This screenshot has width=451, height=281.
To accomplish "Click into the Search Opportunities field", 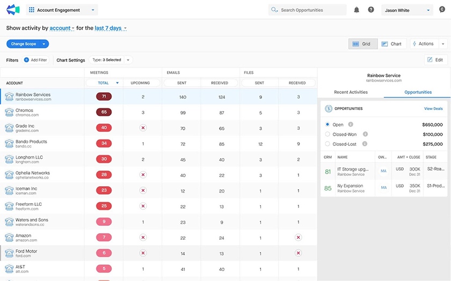I will pos(307,10).
